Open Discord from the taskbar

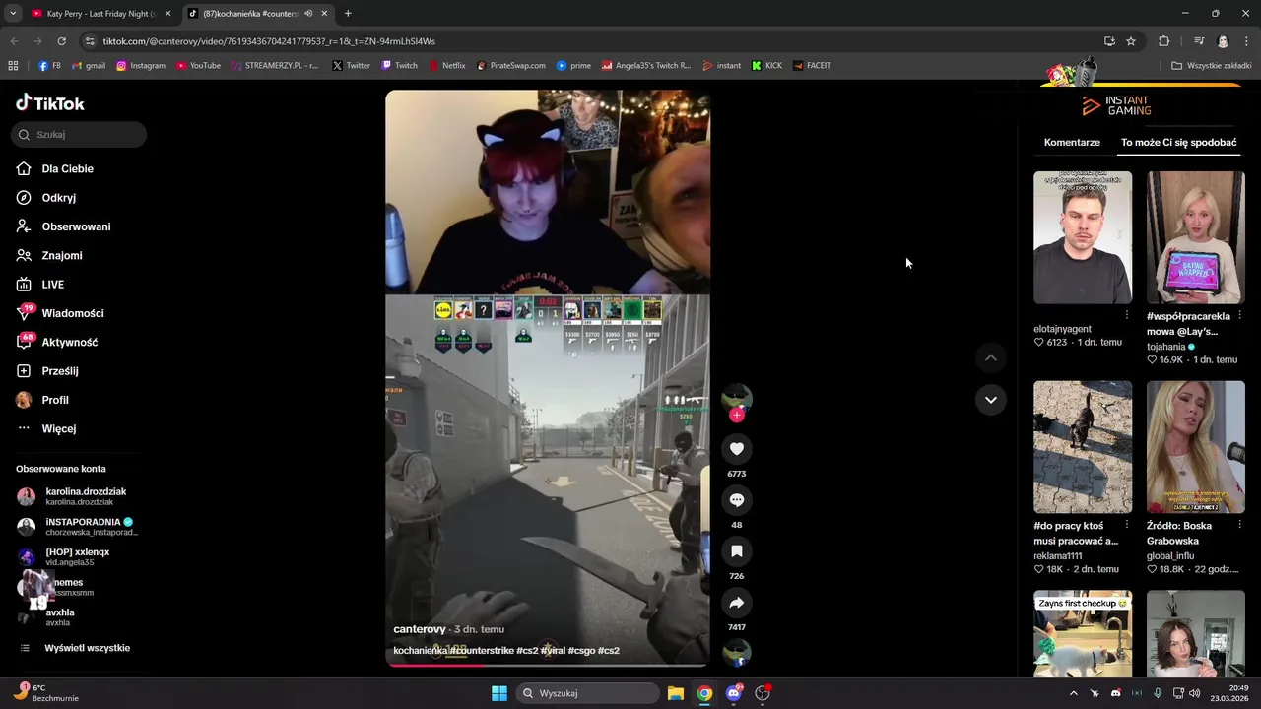point(733,693)
